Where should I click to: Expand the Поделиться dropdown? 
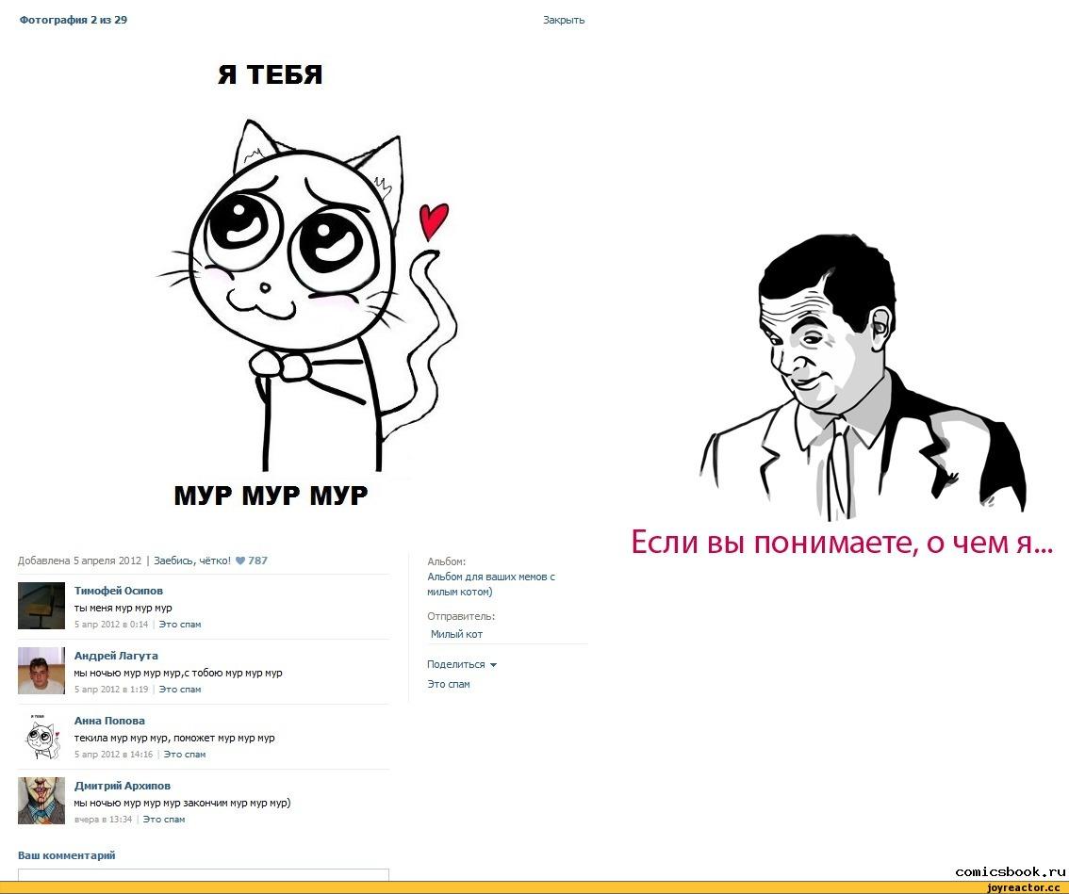[x=462, y=664]
